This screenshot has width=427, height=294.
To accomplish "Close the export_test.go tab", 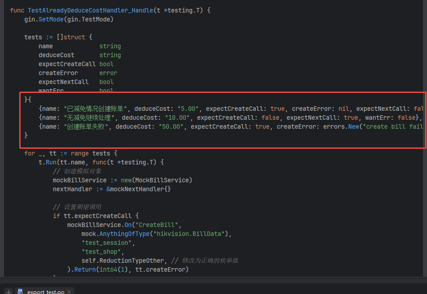I will click(69, 292).
